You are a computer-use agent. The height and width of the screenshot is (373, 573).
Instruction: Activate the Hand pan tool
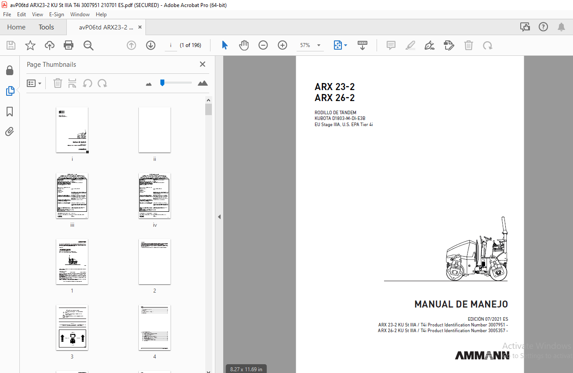pyautogui.click(x=244, y=45)
